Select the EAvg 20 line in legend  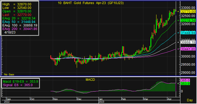pyautogui.click(x=19, y=18)
